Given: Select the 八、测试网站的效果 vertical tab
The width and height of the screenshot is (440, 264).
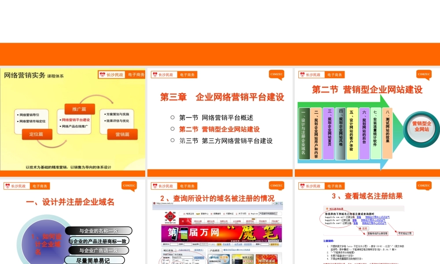Looking at the screenshot, I should point(387,133).
